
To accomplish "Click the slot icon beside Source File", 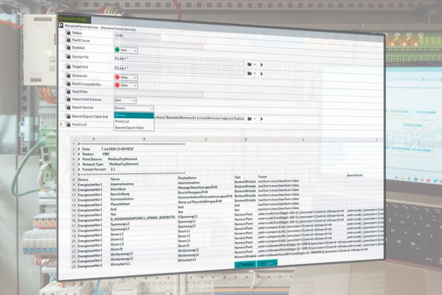I will [68, 56].
